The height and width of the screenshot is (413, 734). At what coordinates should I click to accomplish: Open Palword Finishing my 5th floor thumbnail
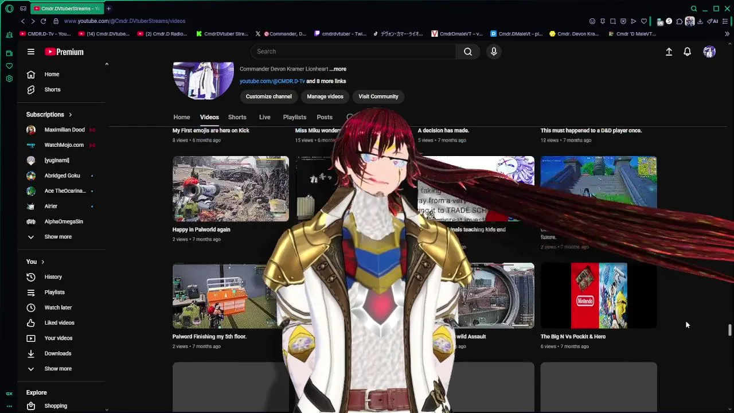pos(231,296)
